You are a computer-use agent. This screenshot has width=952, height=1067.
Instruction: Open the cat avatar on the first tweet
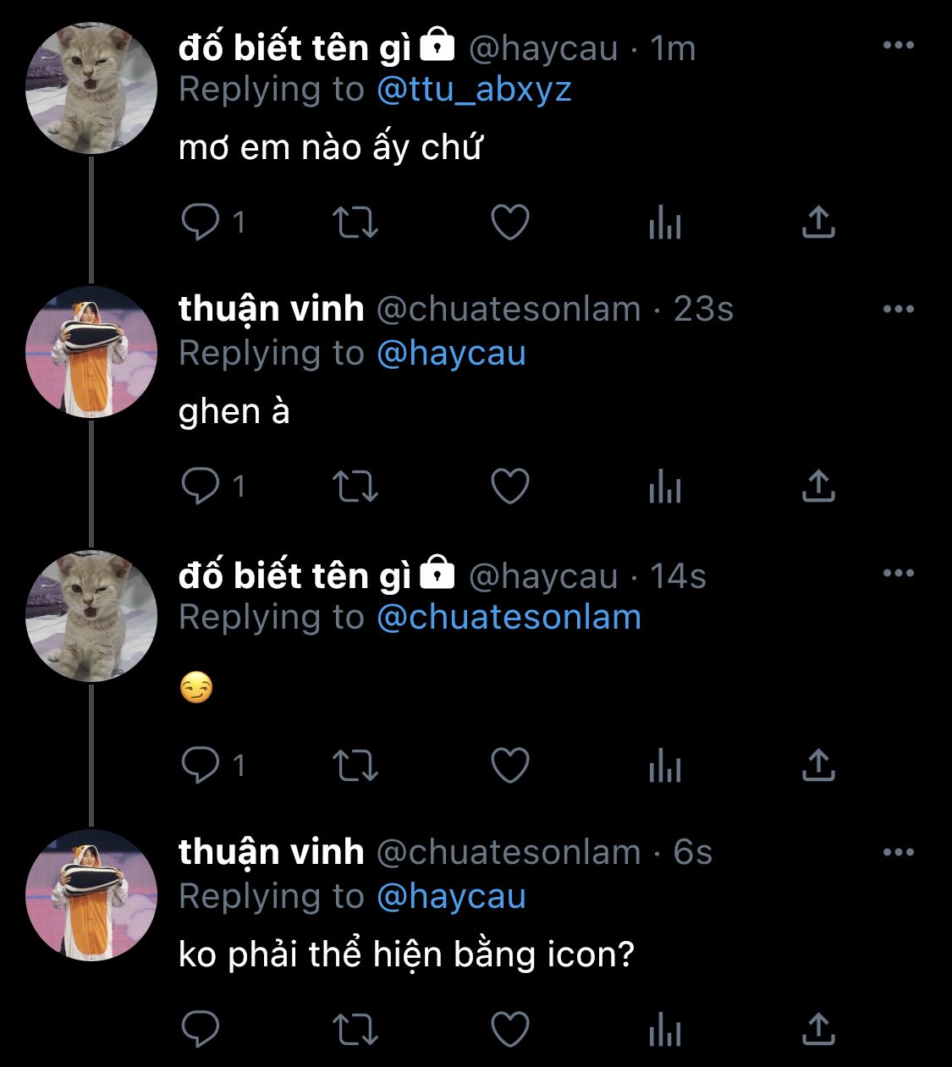click(91, 88)
